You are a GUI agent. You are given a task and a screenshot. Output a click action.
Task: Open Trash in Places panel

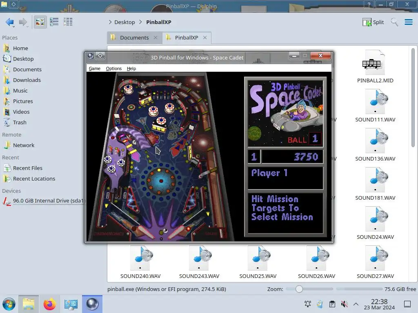pyautogui.click(x=20, y=123)
